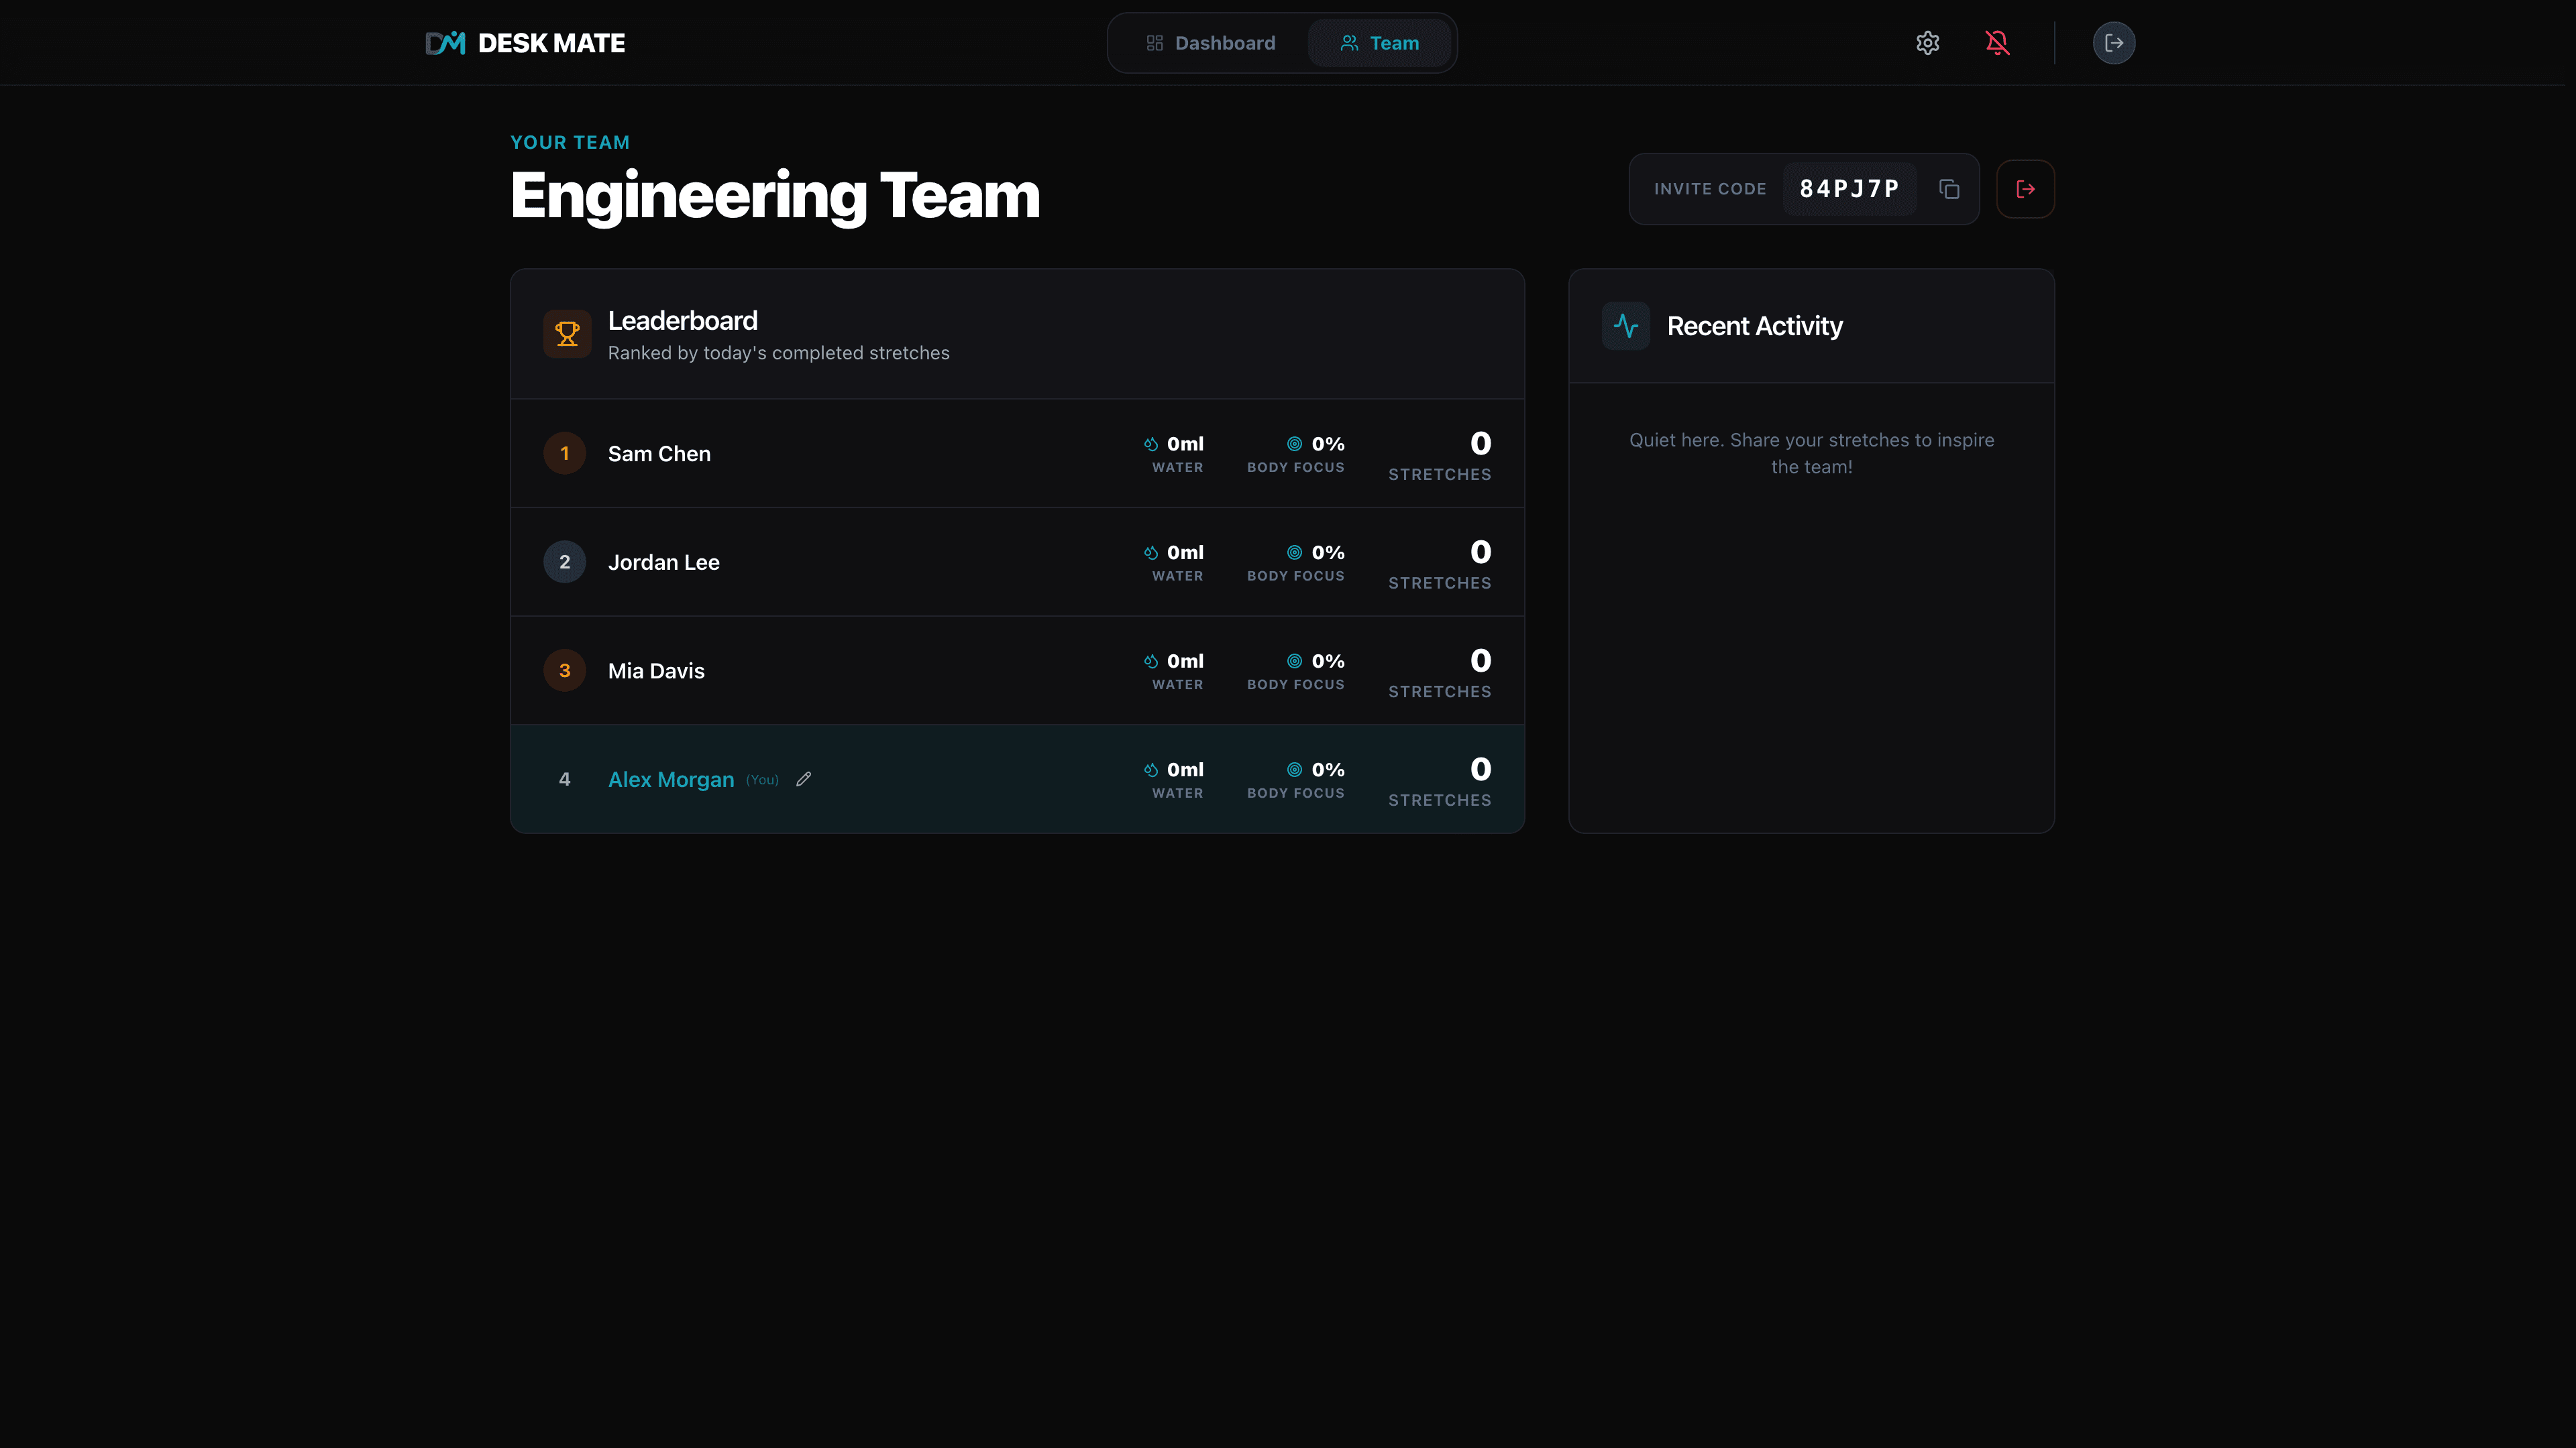Click the Desk Mate logo
Image resolution: width=2576 pixels, height=1448 pixels.
[525, 43]
